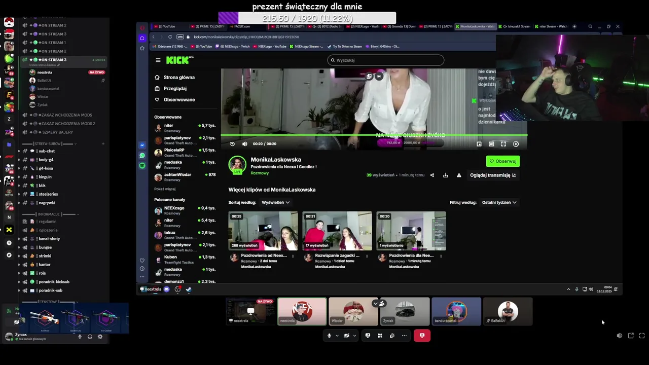The image size is (649, 365).
Task: Expand the sub-chat channel thread
Action: (x=19, y=151)
